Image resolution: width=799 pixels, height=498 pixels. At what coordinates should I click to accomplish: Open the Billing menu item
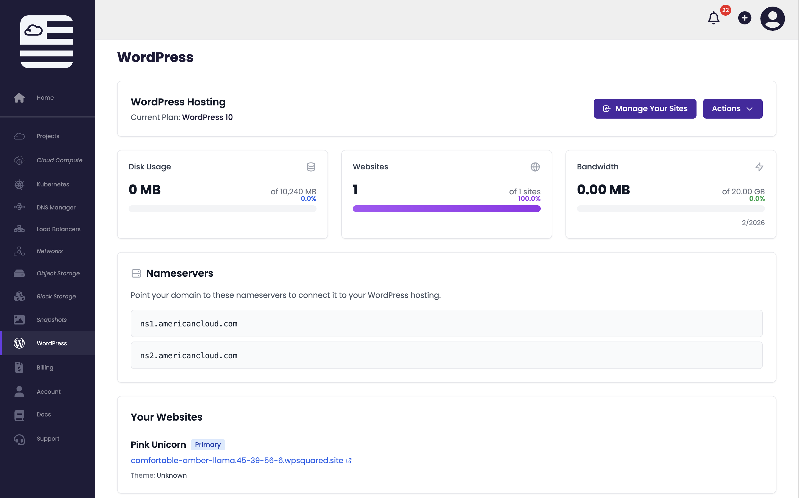pos(45,368)
